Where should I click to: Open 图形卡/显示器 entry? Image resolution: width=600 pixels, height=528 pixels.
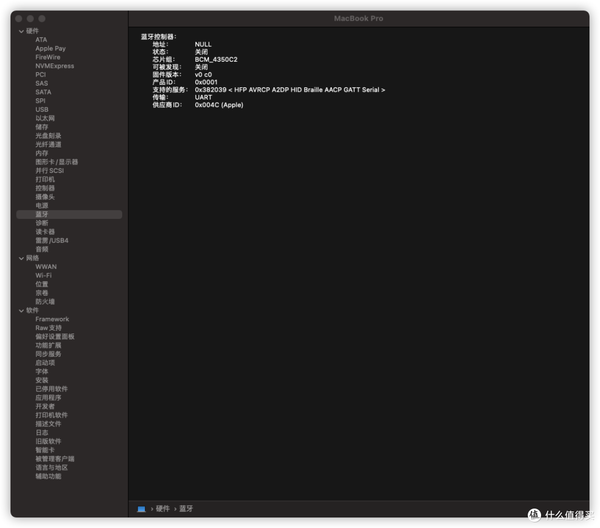click(x=57, y=162)
